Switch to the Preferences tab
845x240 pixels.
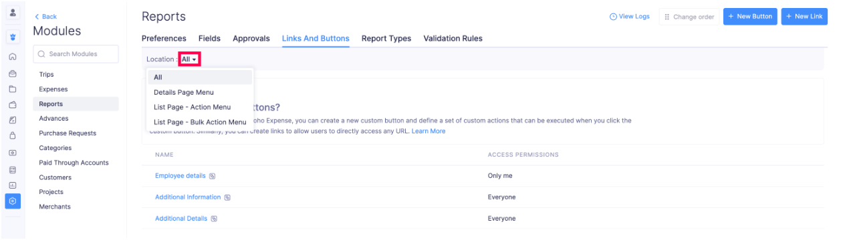coord(164,39)
